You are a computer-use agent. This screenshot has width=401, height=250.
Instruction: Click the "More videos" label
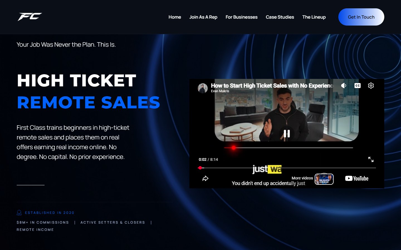pyautogui.click(x=302, y=178)
